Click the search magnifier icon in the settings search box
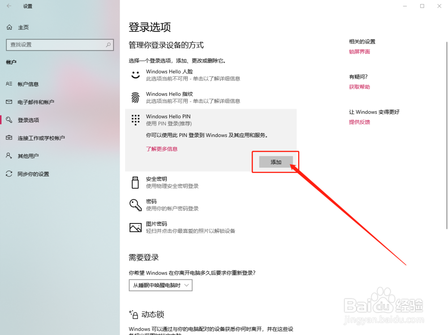This screenshot has width=448, height=335. [108, 45]
